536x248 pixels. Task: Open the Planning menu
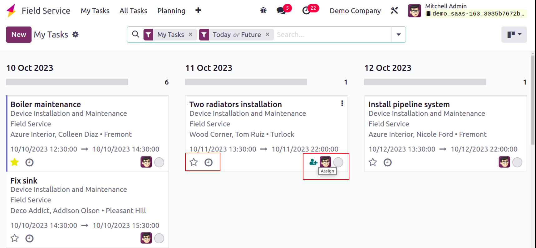[x=171, y=11]
